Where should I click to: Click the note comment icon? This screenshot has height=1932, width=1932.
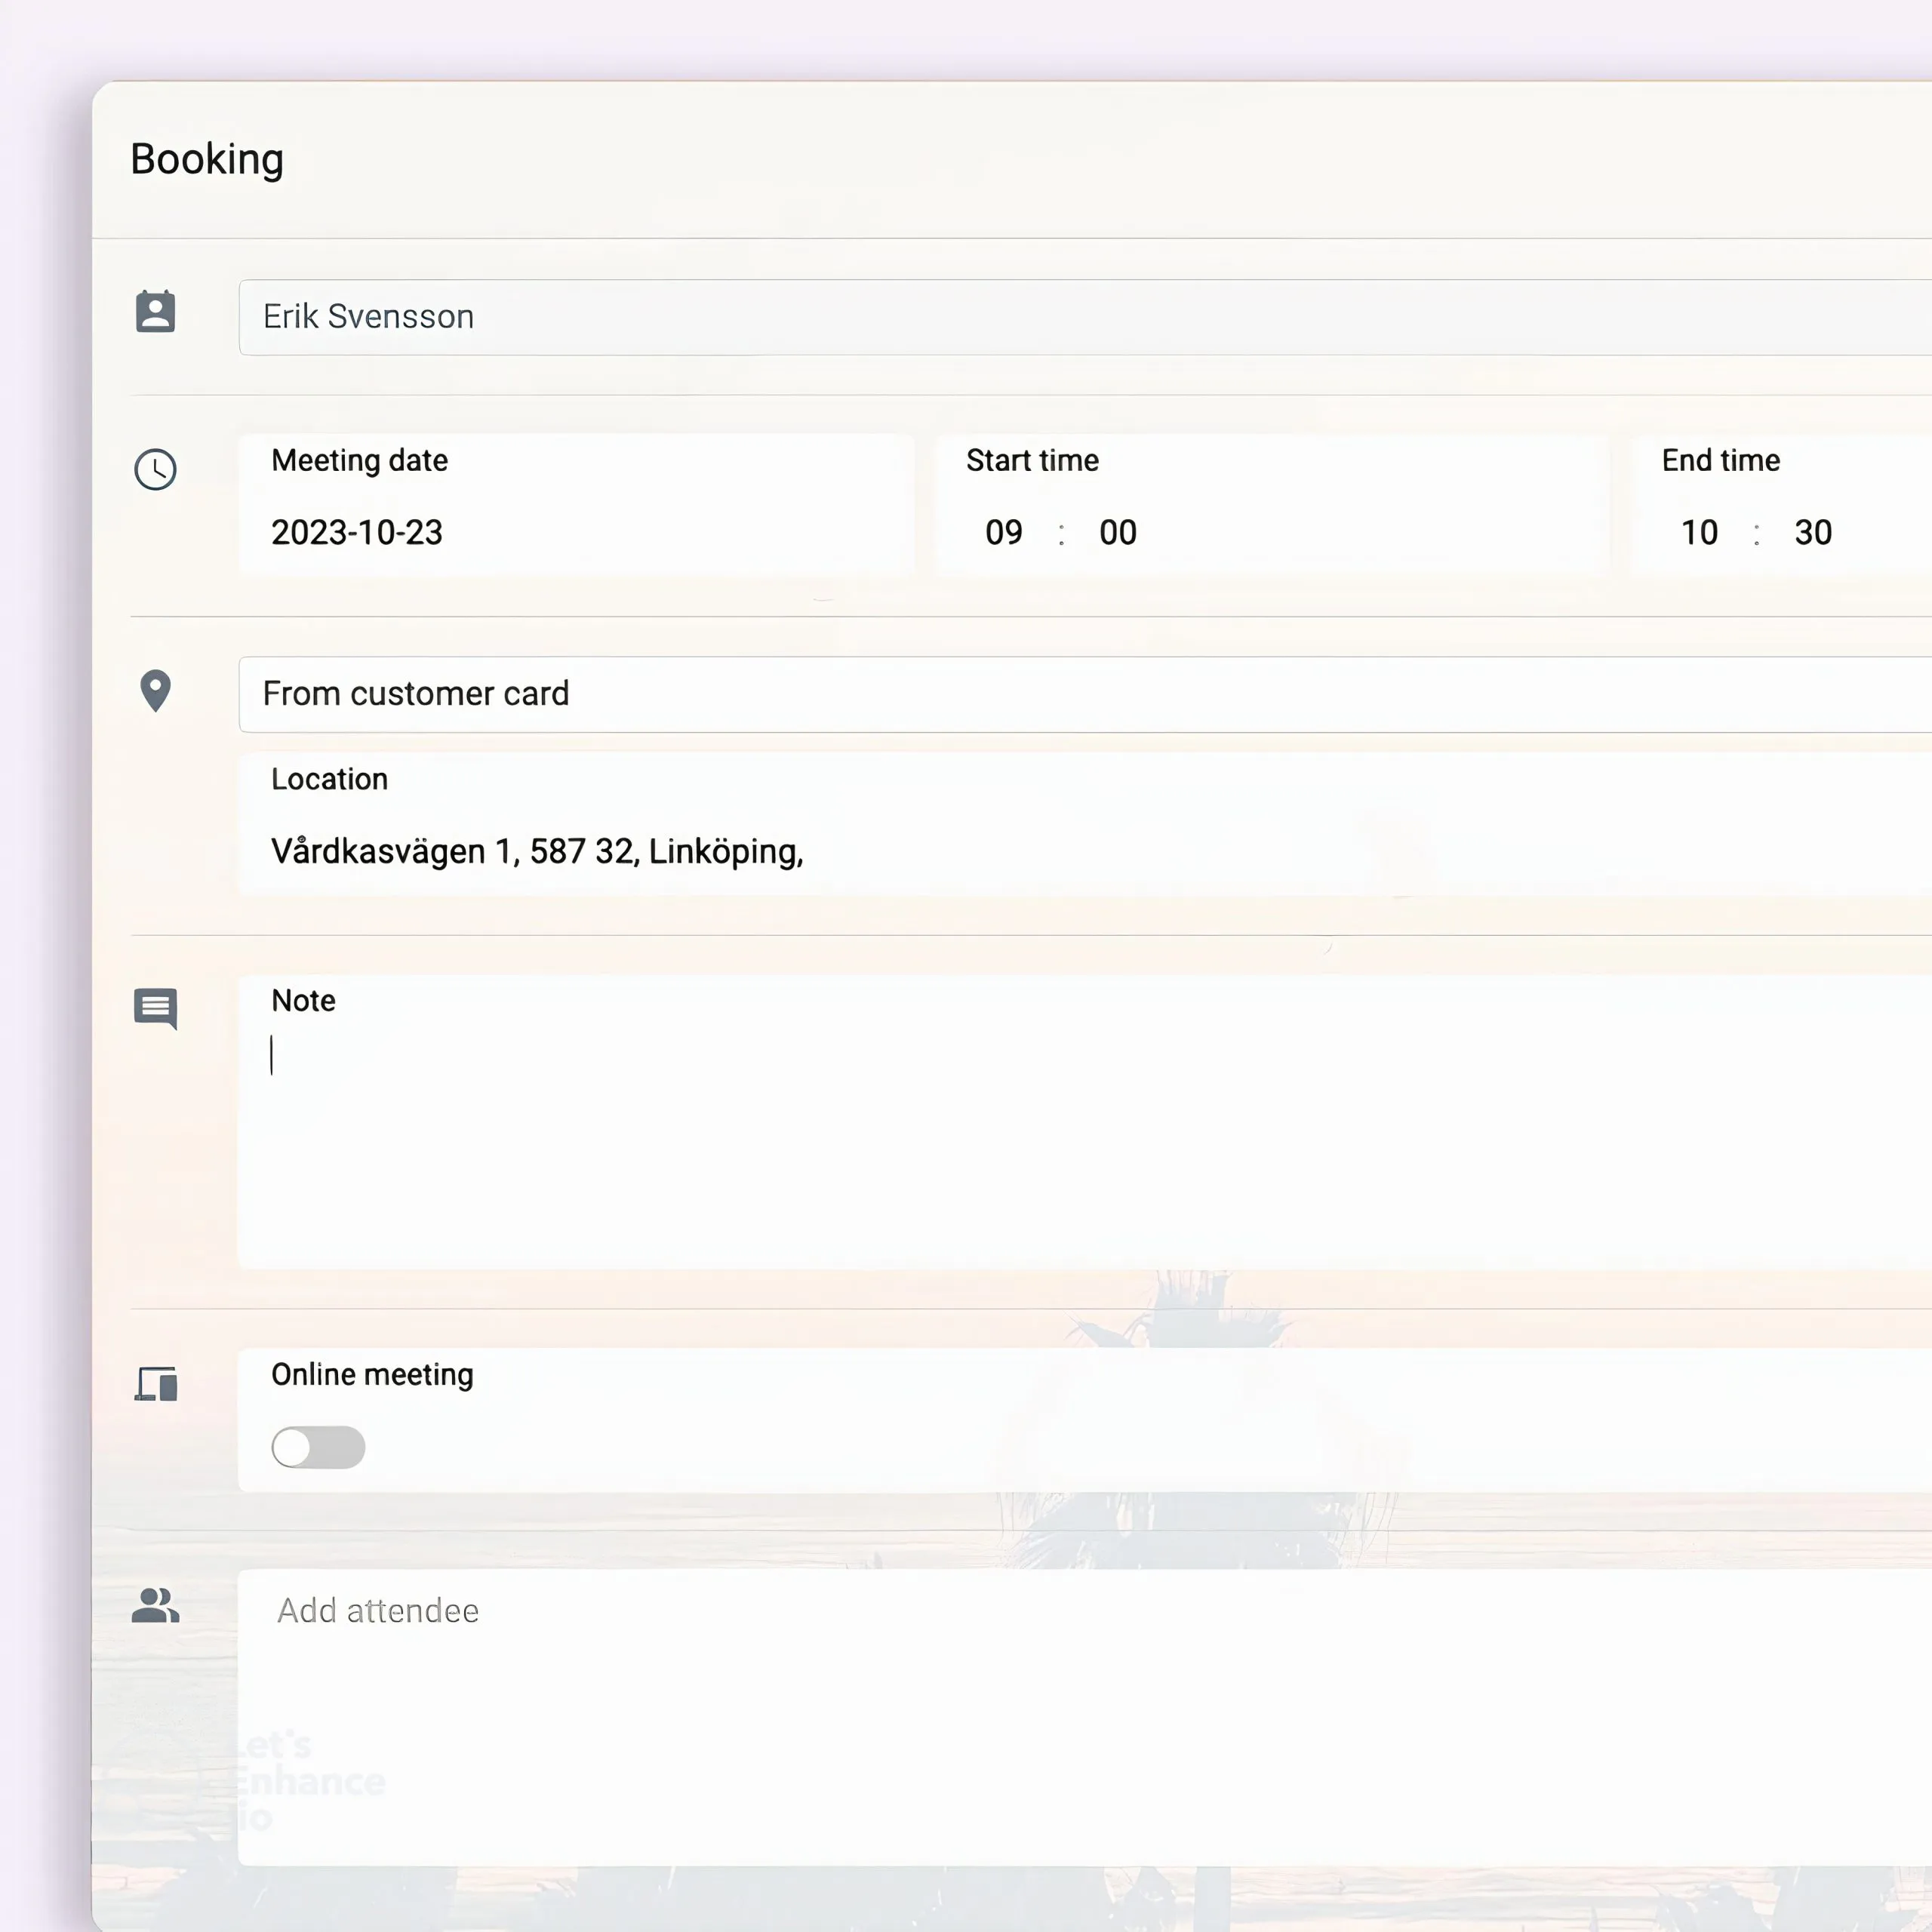[155, 1008]
